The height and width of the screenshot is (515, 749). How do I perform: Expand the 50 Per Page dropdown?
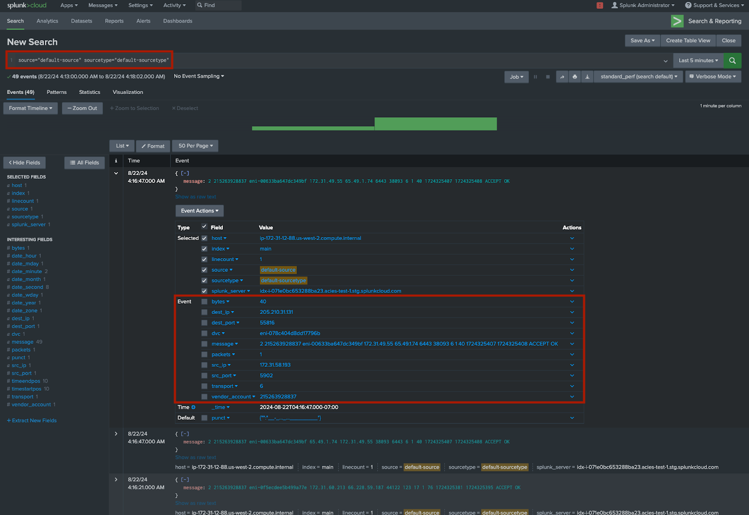tap(195, 145)
